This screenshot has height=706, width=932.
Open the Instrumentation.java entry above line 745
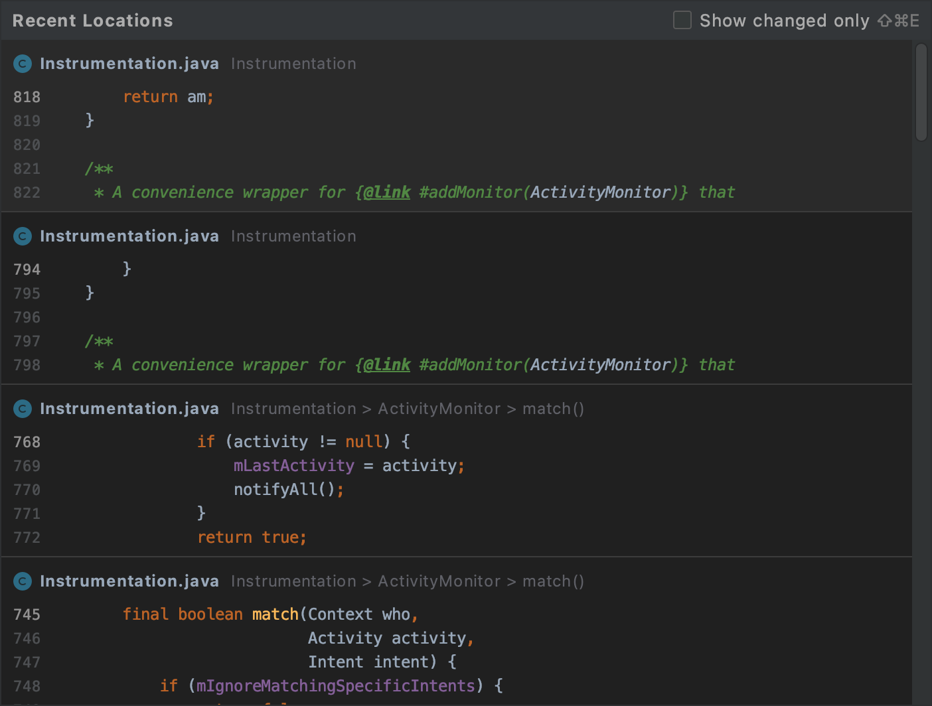coord(129,581)
